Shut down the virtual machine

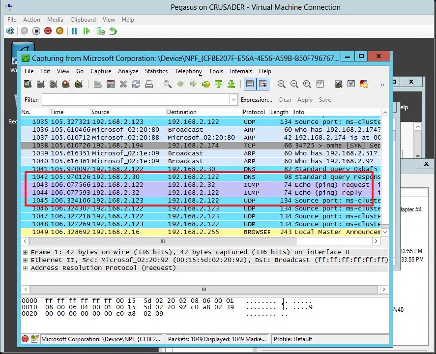click(x=48, y=31)
